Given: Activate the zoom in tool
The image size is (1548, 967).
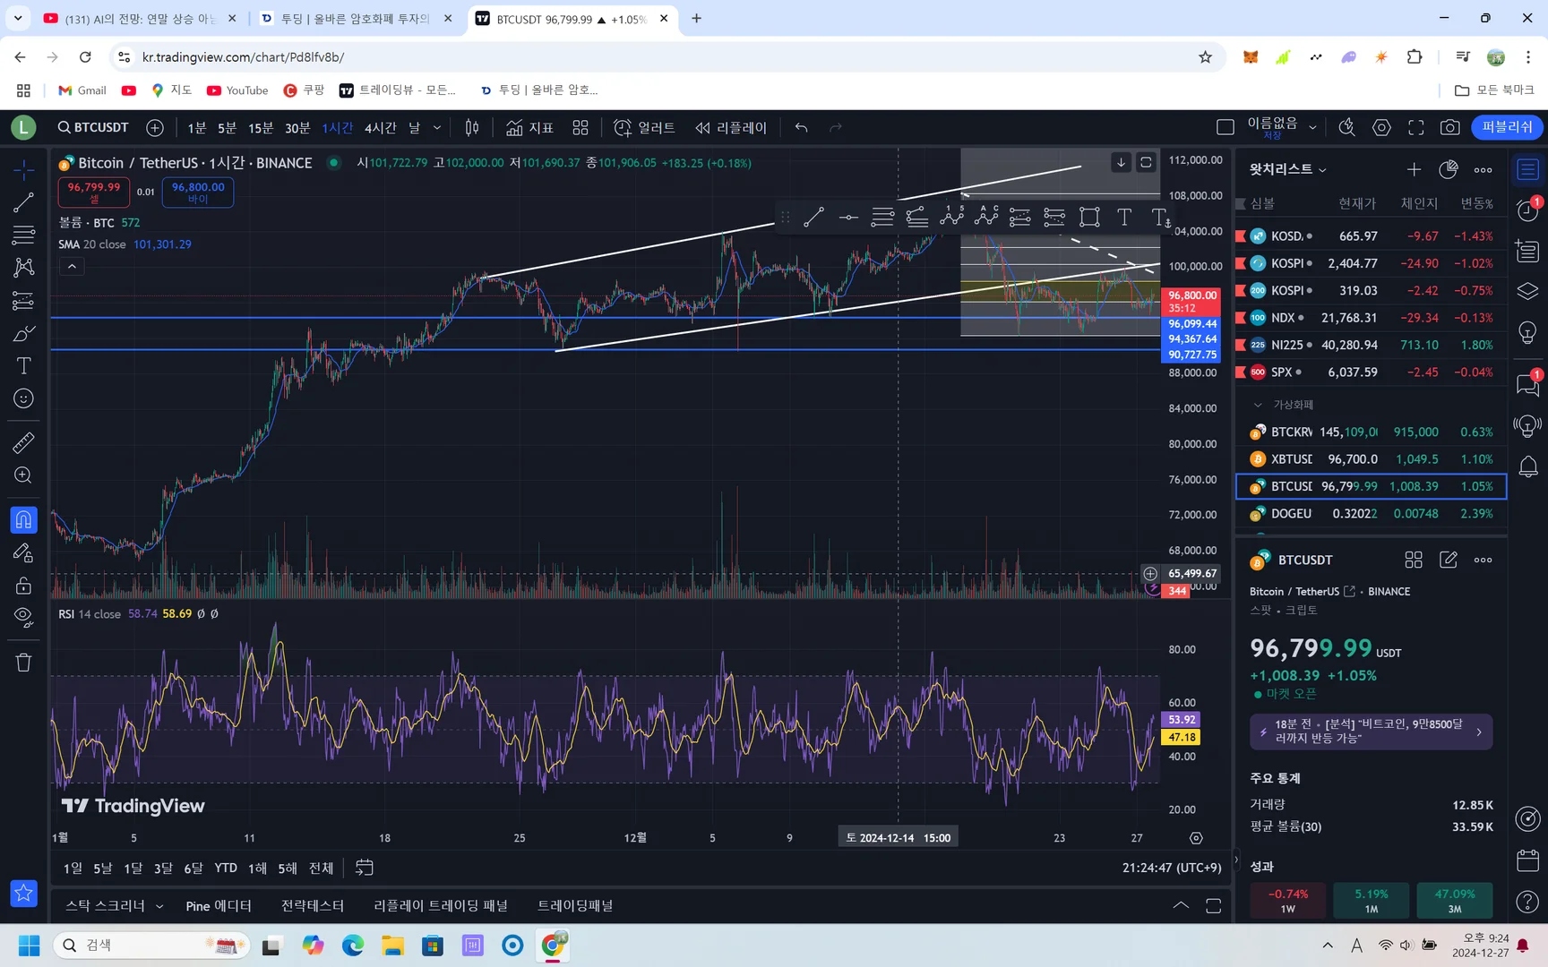Looking at the screenshot, I should 23,475.
